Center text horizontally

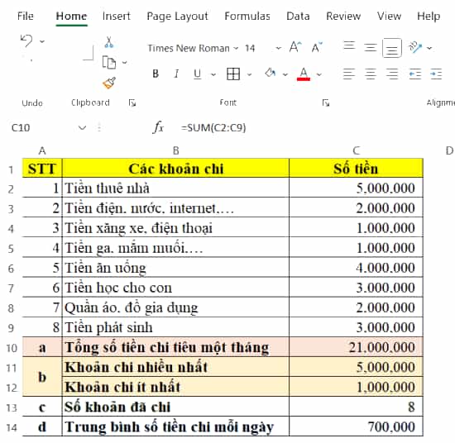pyautogui.click(x=371, y=74)
